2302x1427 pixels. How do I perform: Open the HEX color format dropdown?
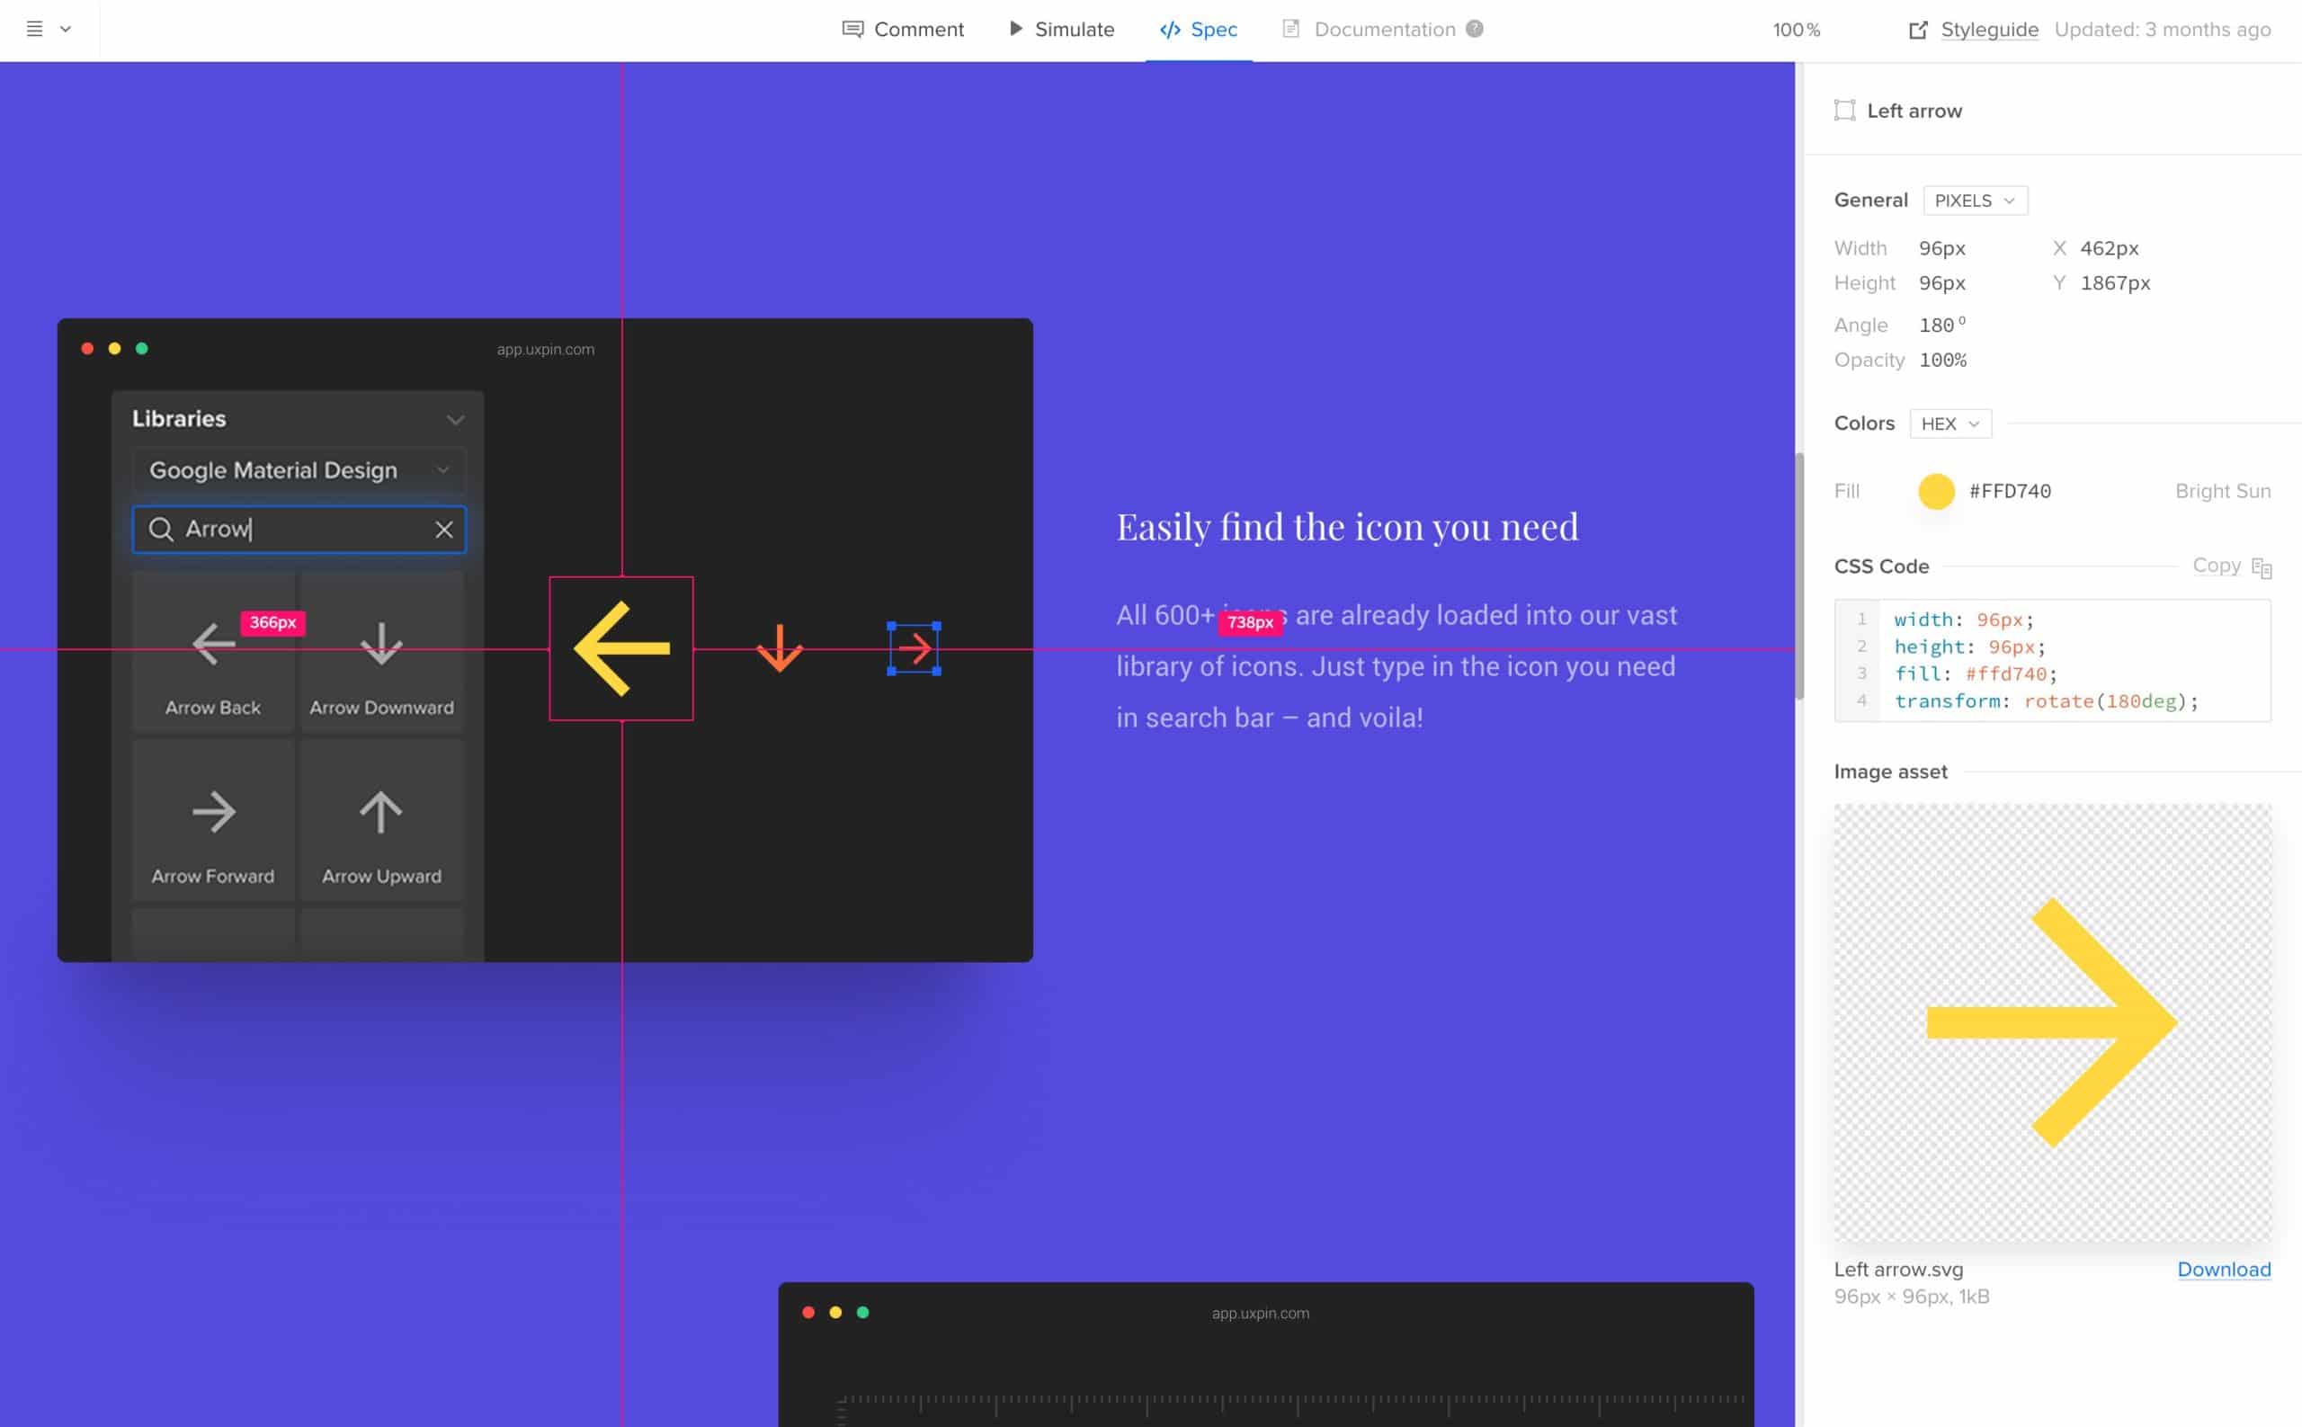click(1950, 424)
